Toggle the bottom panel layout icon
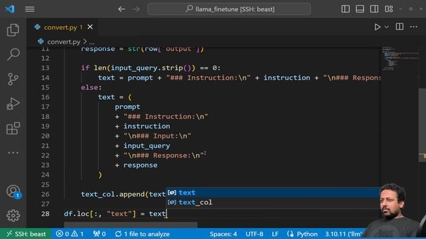Viewport: 426px width, 239px height. click(359, 9)
